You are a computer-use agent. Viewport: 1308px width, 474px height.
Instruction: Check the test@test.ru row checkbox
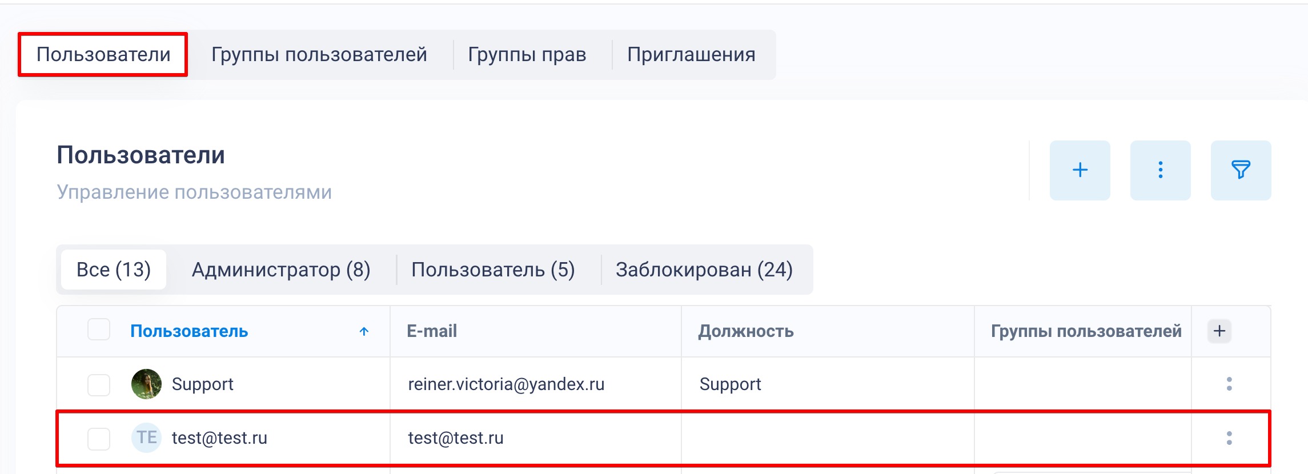[99, 439]
